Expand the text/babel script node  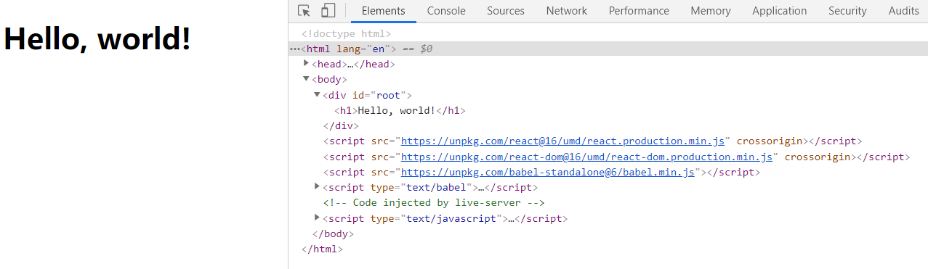coord(317,187)
